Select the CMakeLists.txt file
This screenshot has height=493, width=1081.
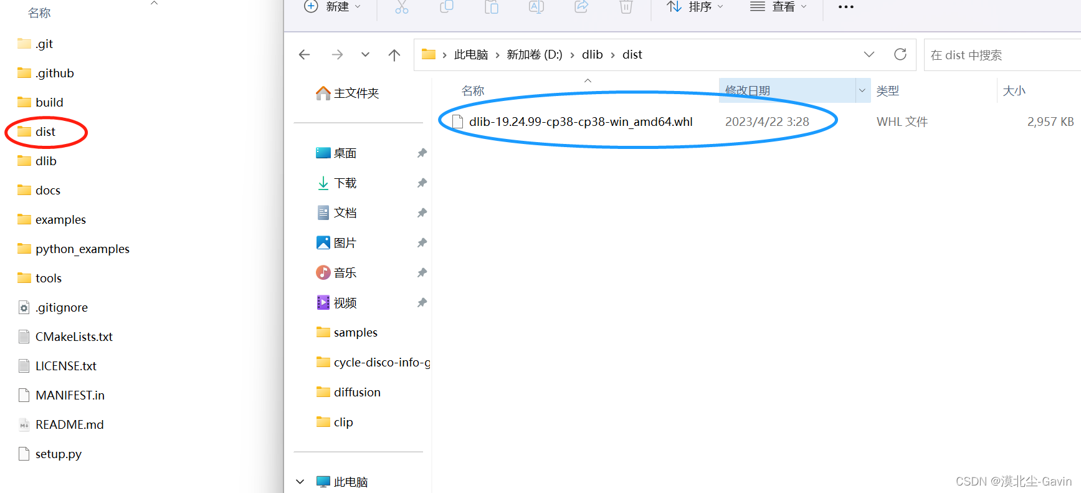pyautogui.click(x=65, y=337)
